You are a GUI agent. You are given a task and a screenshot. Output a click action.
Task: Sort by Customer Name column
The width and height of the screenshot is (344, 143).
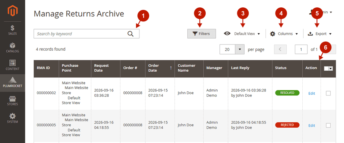[x=189, y=69]
